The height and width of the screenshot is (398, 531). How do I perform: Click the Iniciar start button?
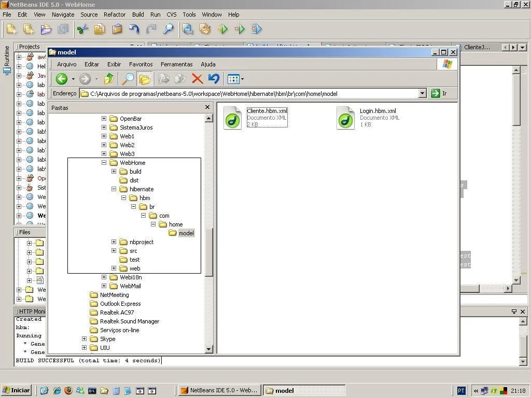point(17,390)
